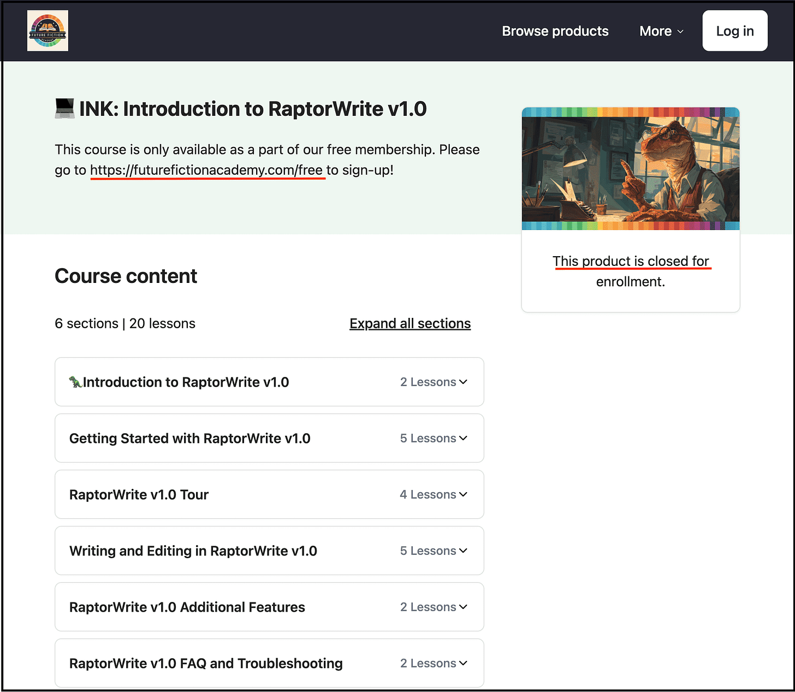The width and height of the screenshot is (795, 692).
Task: Click the dinosaur emoji in Introduction section
Action: 75,382
